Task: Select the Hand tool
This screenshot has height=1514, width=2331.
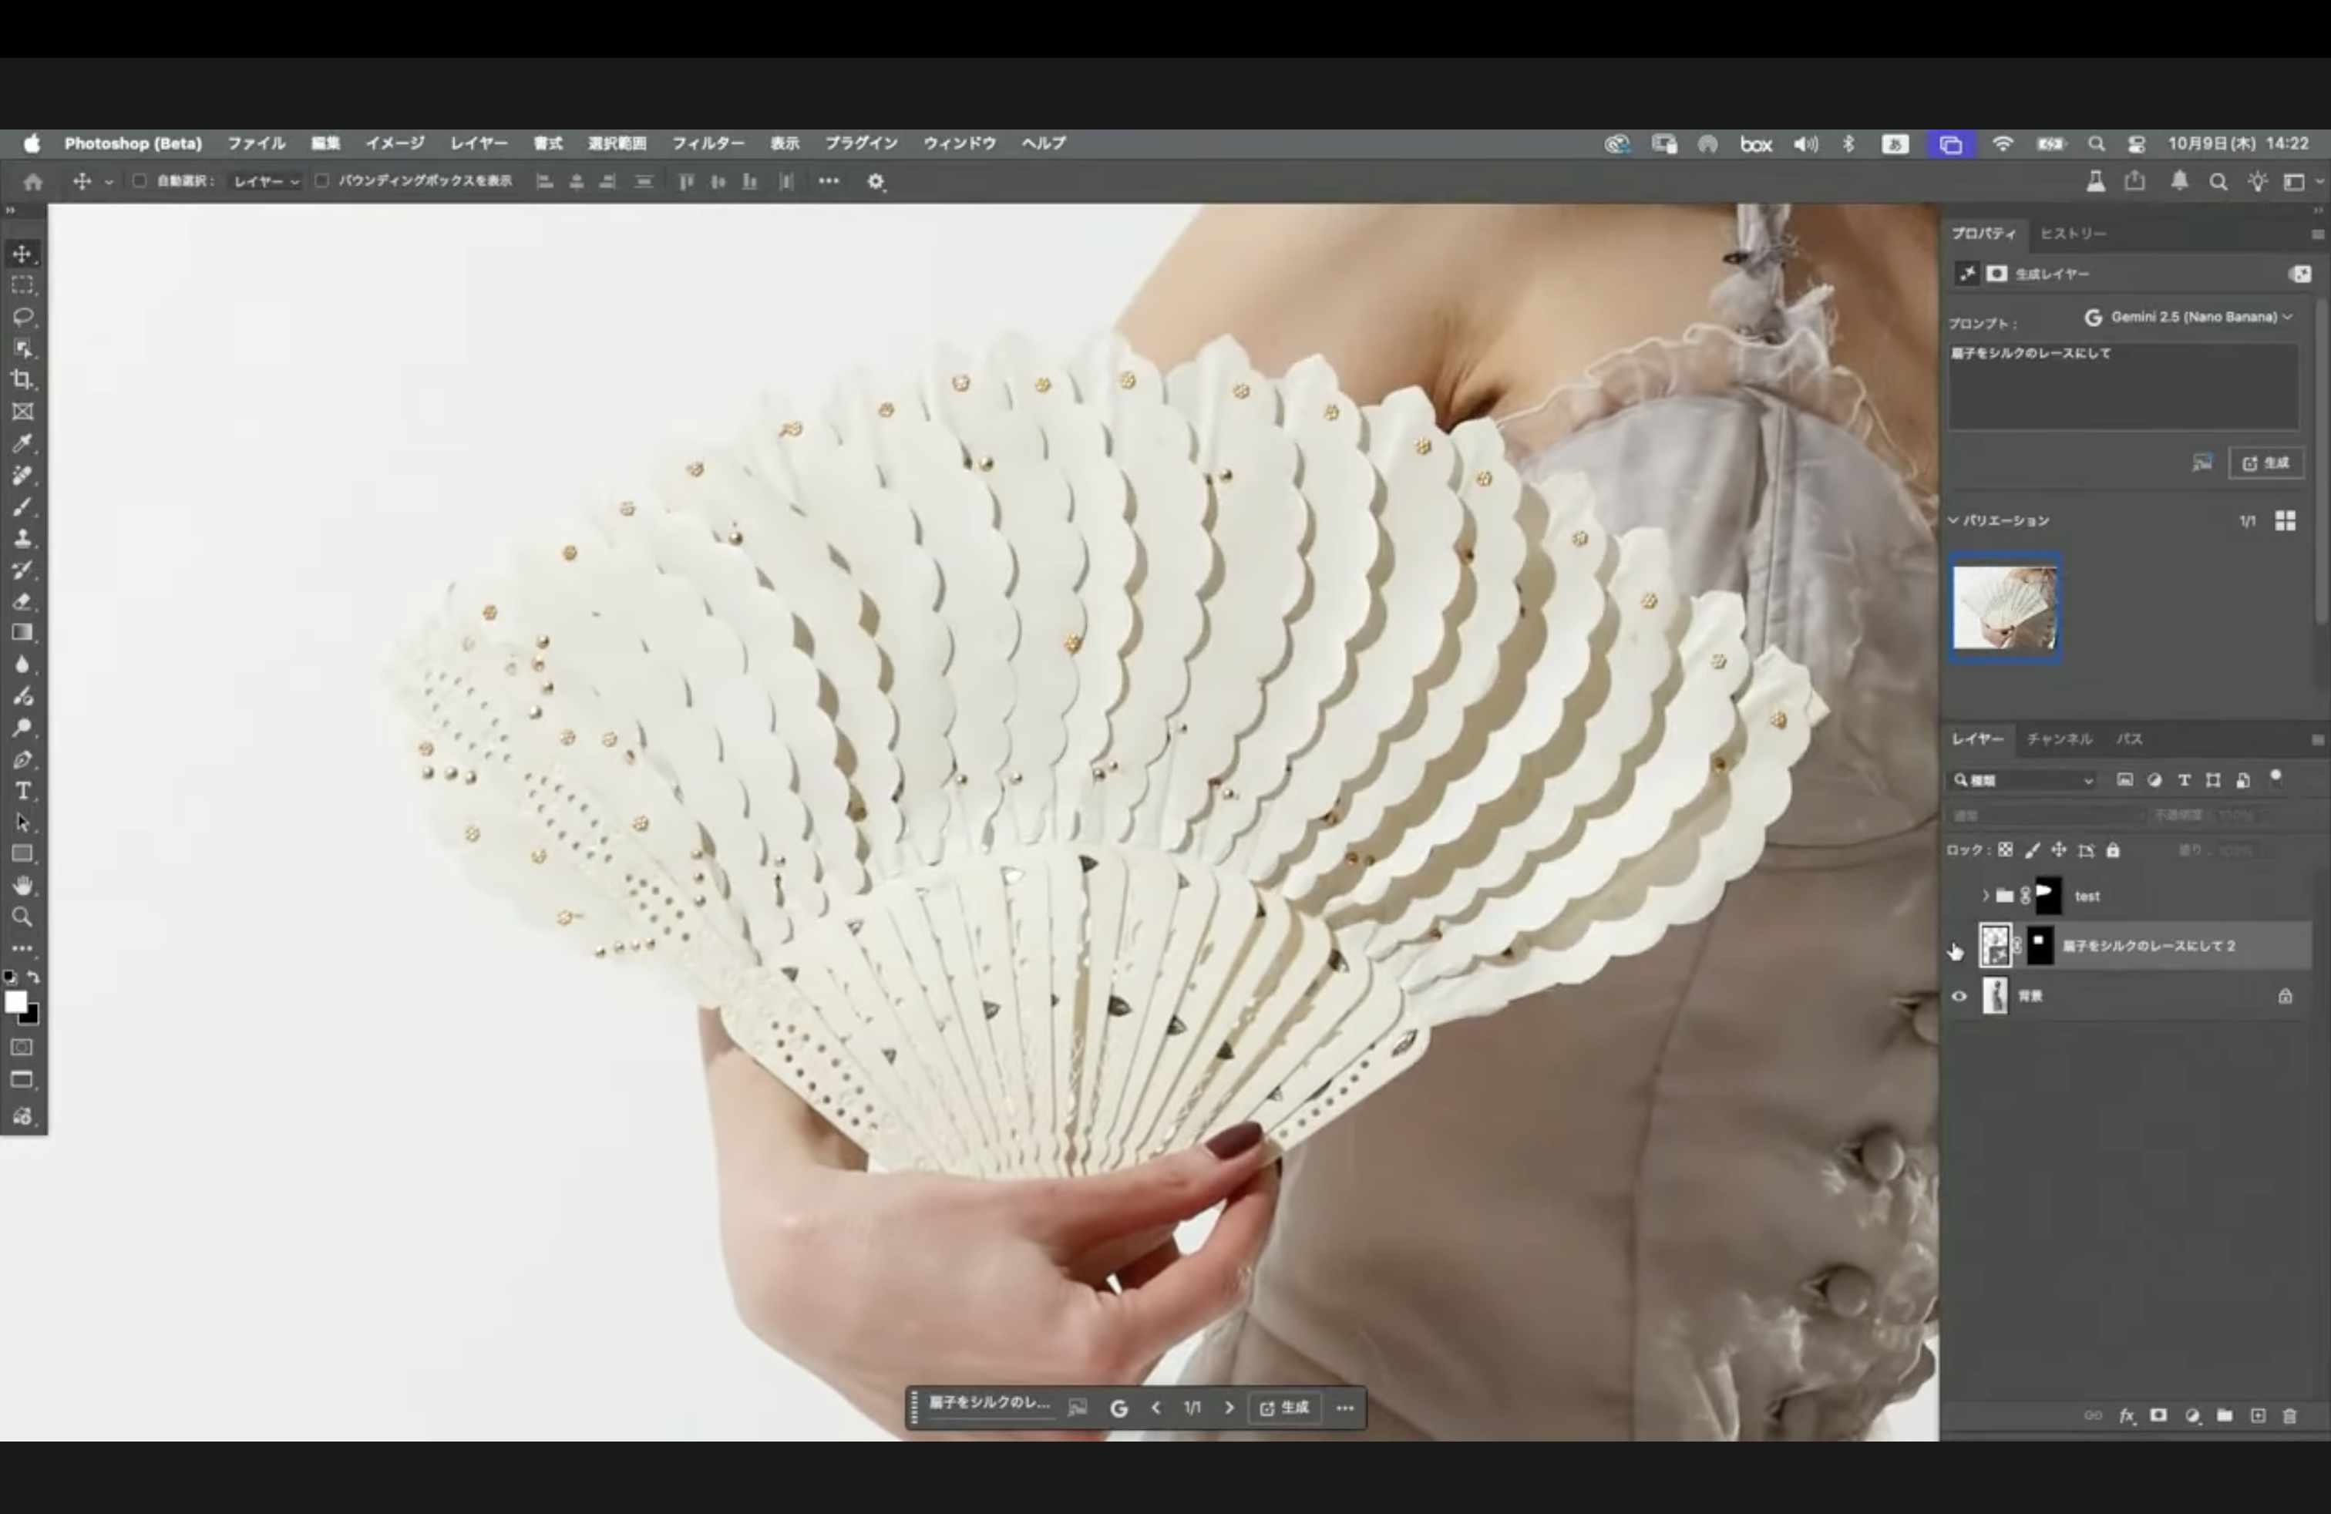Action: coord(22,885)
